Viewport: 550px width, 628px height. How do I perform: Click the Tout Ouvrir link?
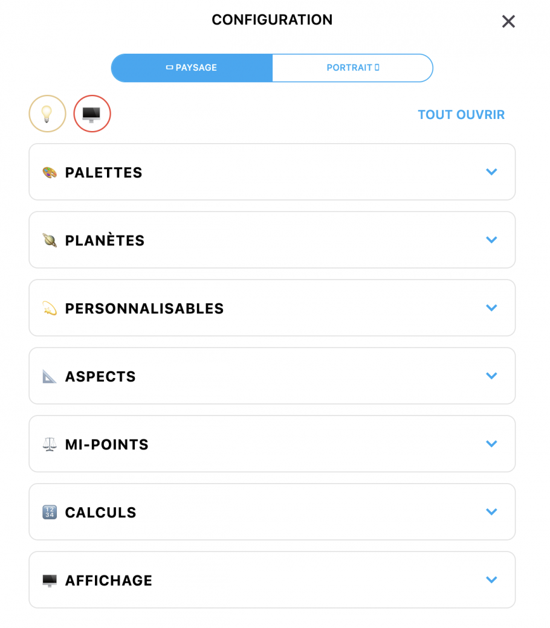[x=461, y=115]
